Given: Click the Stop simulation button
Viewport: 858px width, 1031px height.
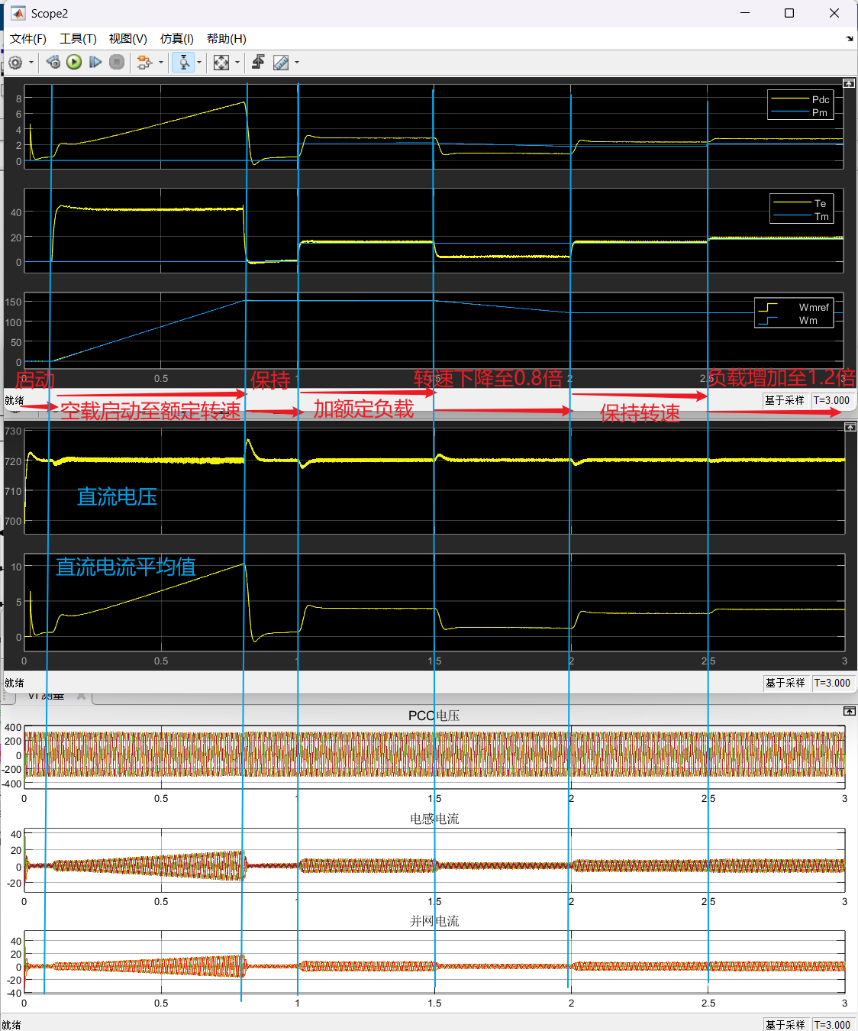Looking at the screenshot, I should (117, 63).
